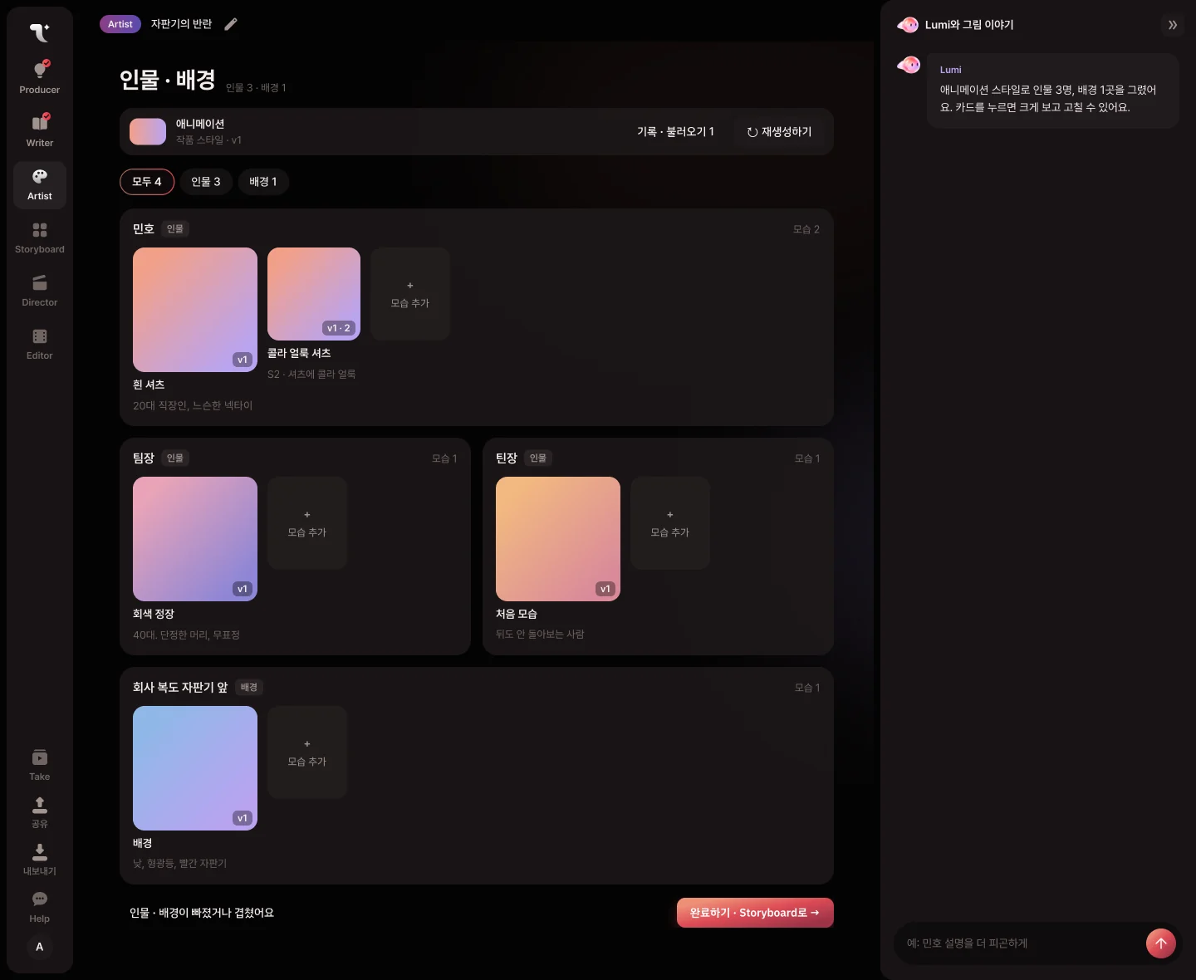Image resolution: width=1196 pixels, height=980 pixels.
Task: Filter by 배경 1 tab
Action: 263,182
